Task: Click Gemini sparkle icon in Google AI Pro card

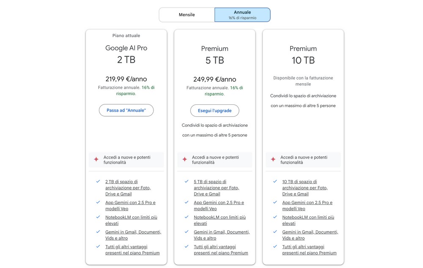Action: (x=96, y=159)
